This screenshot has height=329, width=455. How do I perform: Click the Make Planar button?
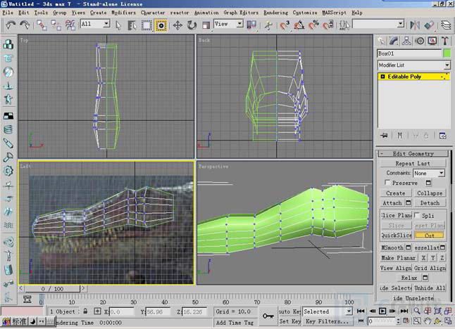[399, 258]
